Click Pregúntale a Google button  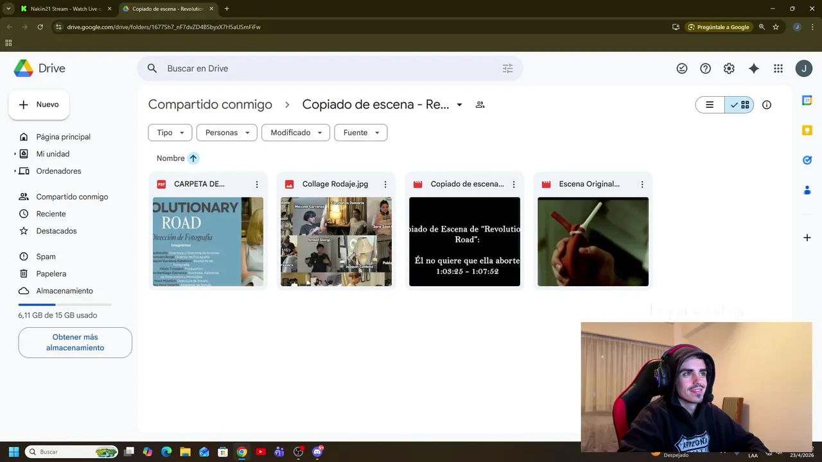pos(719,27)
